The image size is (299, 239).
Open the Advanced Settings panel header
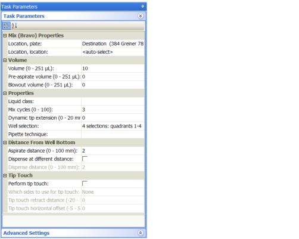[x=73, y=233]
